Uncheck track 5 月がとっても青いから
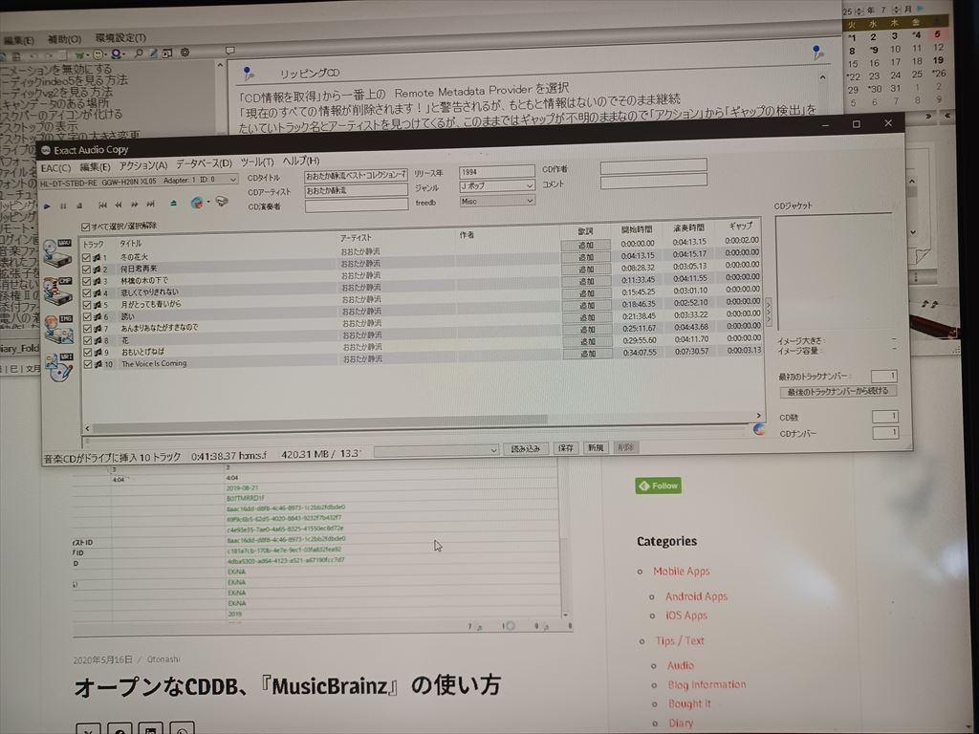 click(x=87, y=305)
